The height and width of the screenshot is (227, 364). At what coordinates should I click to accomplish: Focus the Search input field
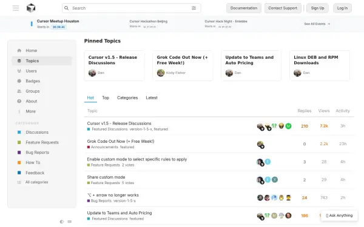[132, 8]
